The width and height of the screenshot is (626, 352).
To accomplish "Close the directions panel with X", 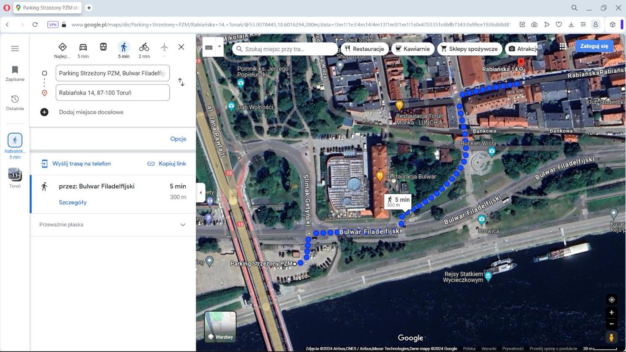I will 181,47.
